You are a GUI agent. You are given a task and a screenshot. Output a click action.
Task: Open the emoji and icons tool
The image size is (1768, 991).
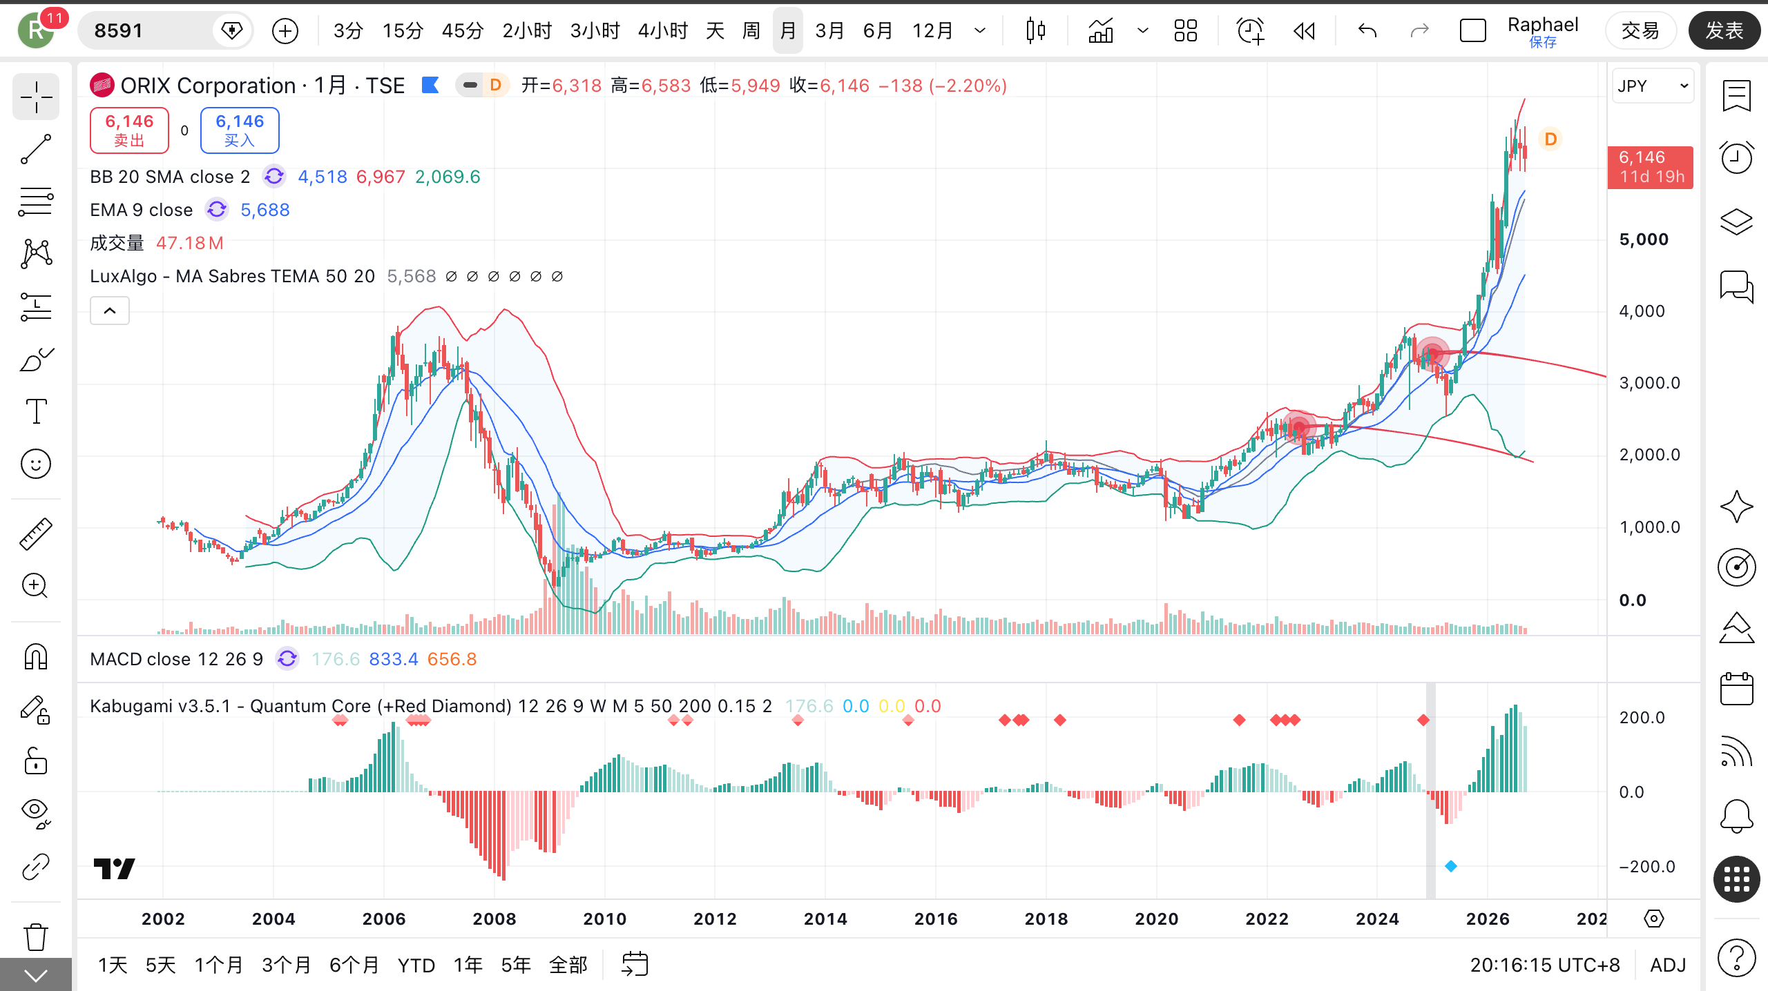click(36, 464)
